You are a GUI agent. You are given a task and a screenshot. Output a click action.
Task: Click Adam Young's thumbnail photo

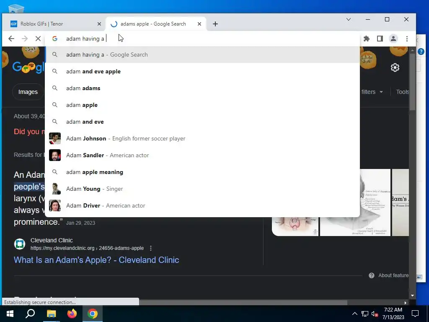click(56, 189)
